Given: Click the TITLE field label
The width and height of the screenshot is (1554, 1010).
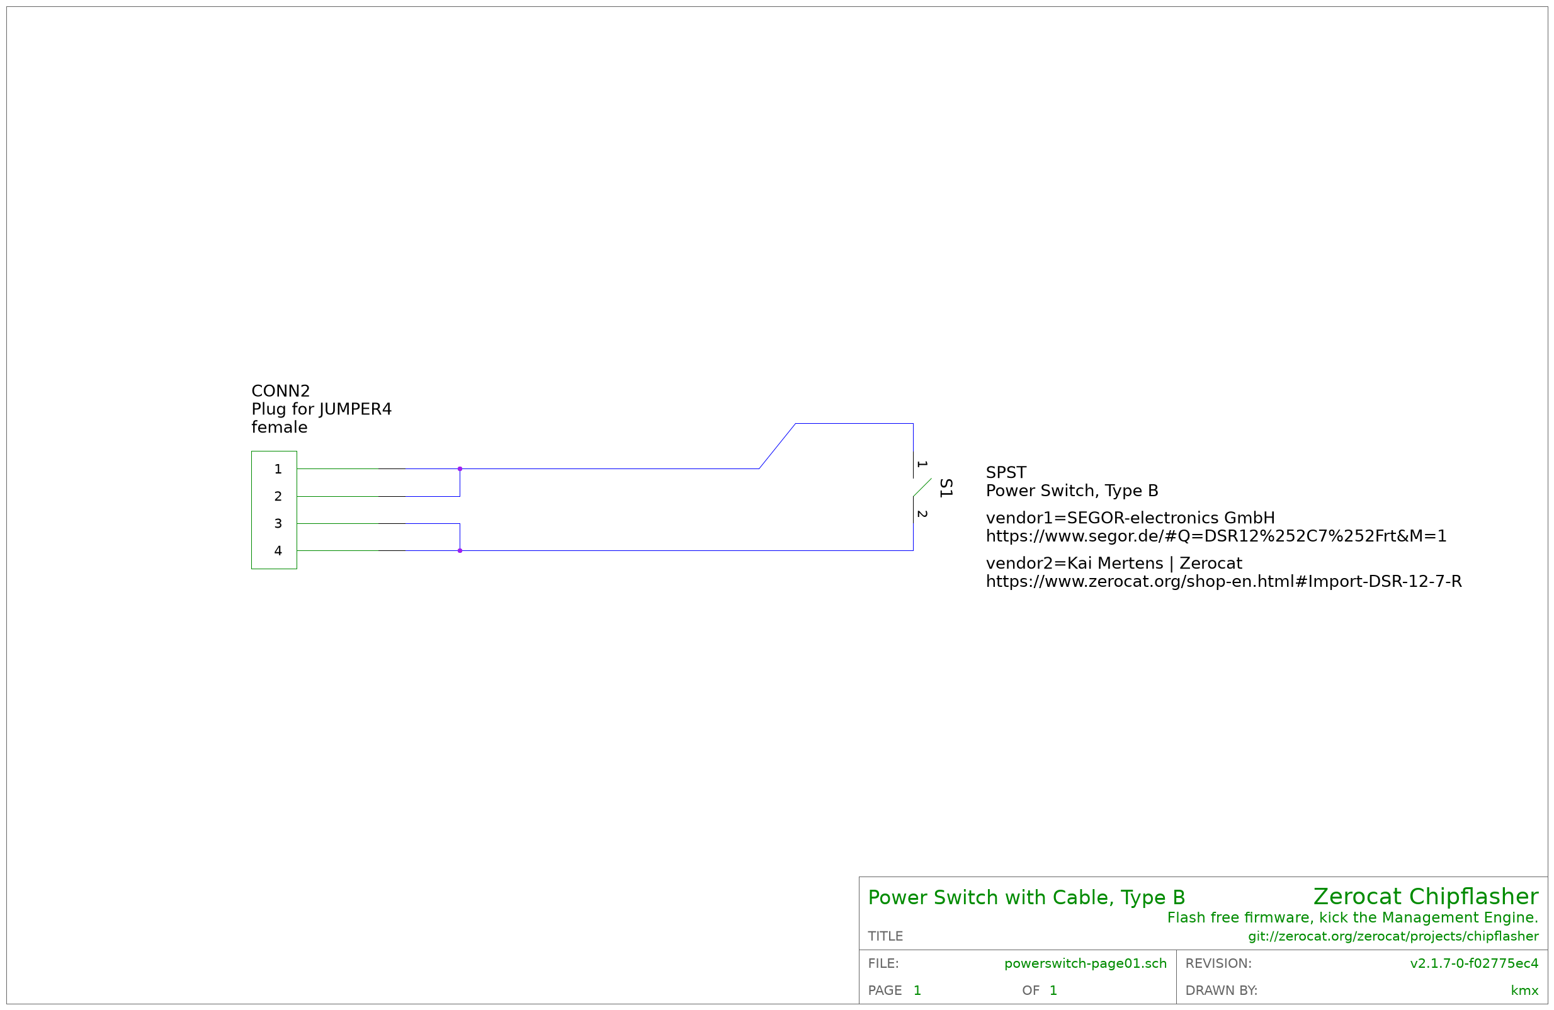Looking at the screenshot, I should (x=885, y=937).
